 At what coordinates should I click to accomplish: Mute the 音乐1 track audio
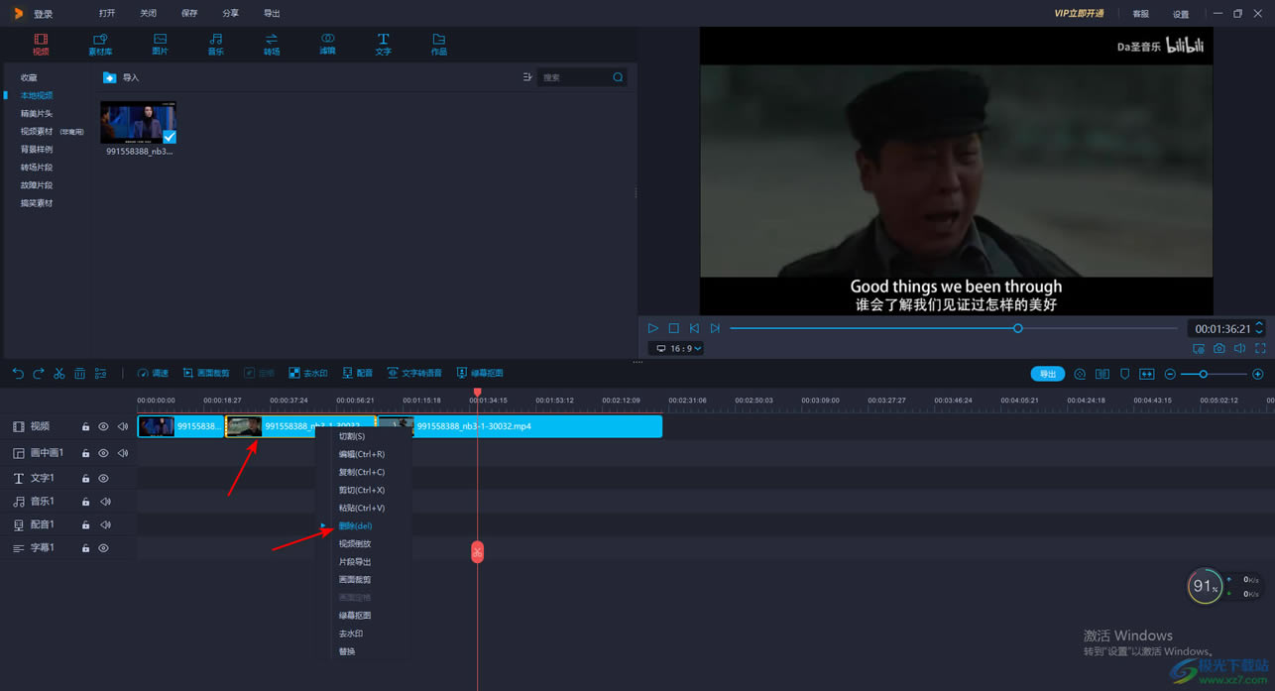click(105, 502)
